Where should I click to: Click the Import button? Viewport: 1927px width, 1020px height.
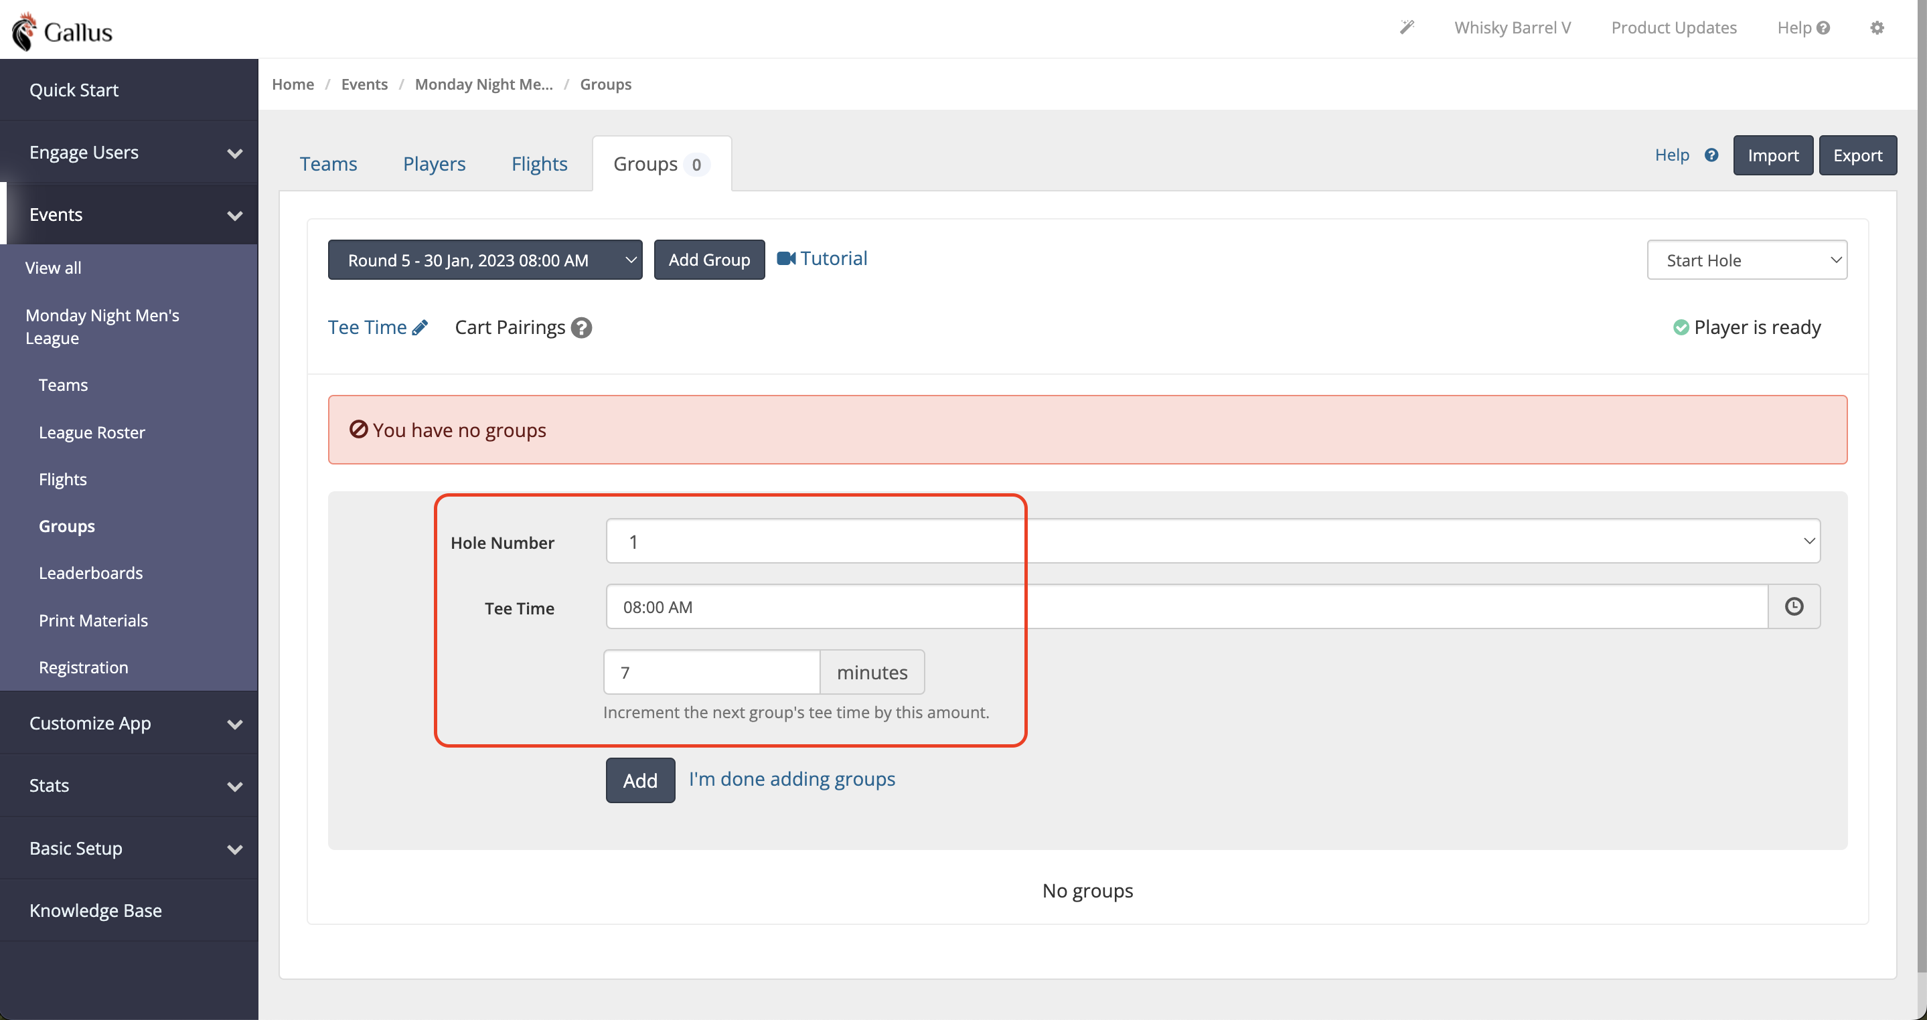1773,155
